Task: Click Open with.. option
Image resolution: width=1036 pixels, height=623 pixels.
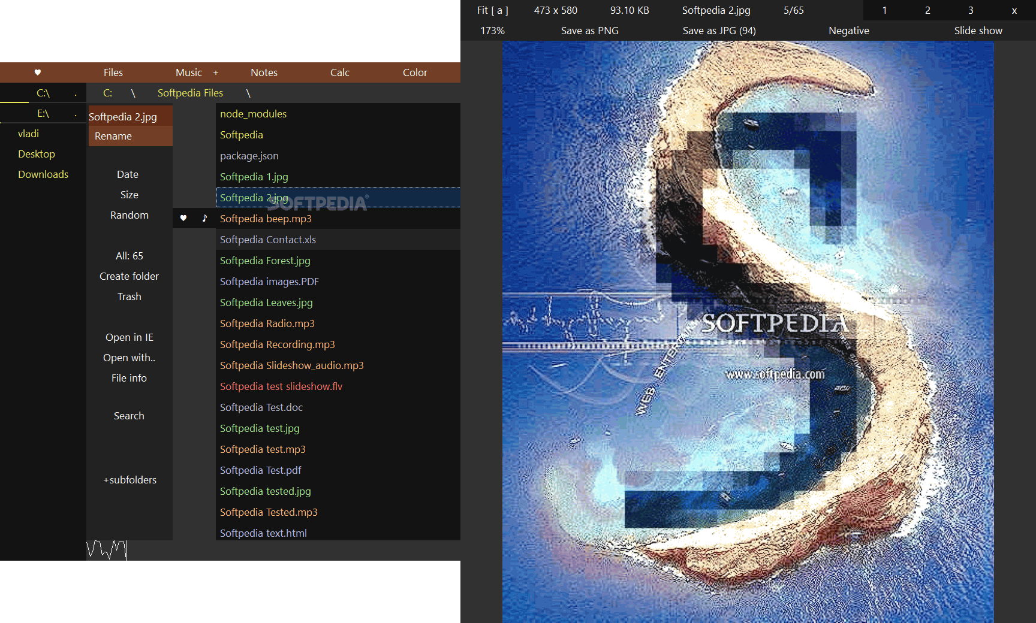Action: [x=129, y=358]
